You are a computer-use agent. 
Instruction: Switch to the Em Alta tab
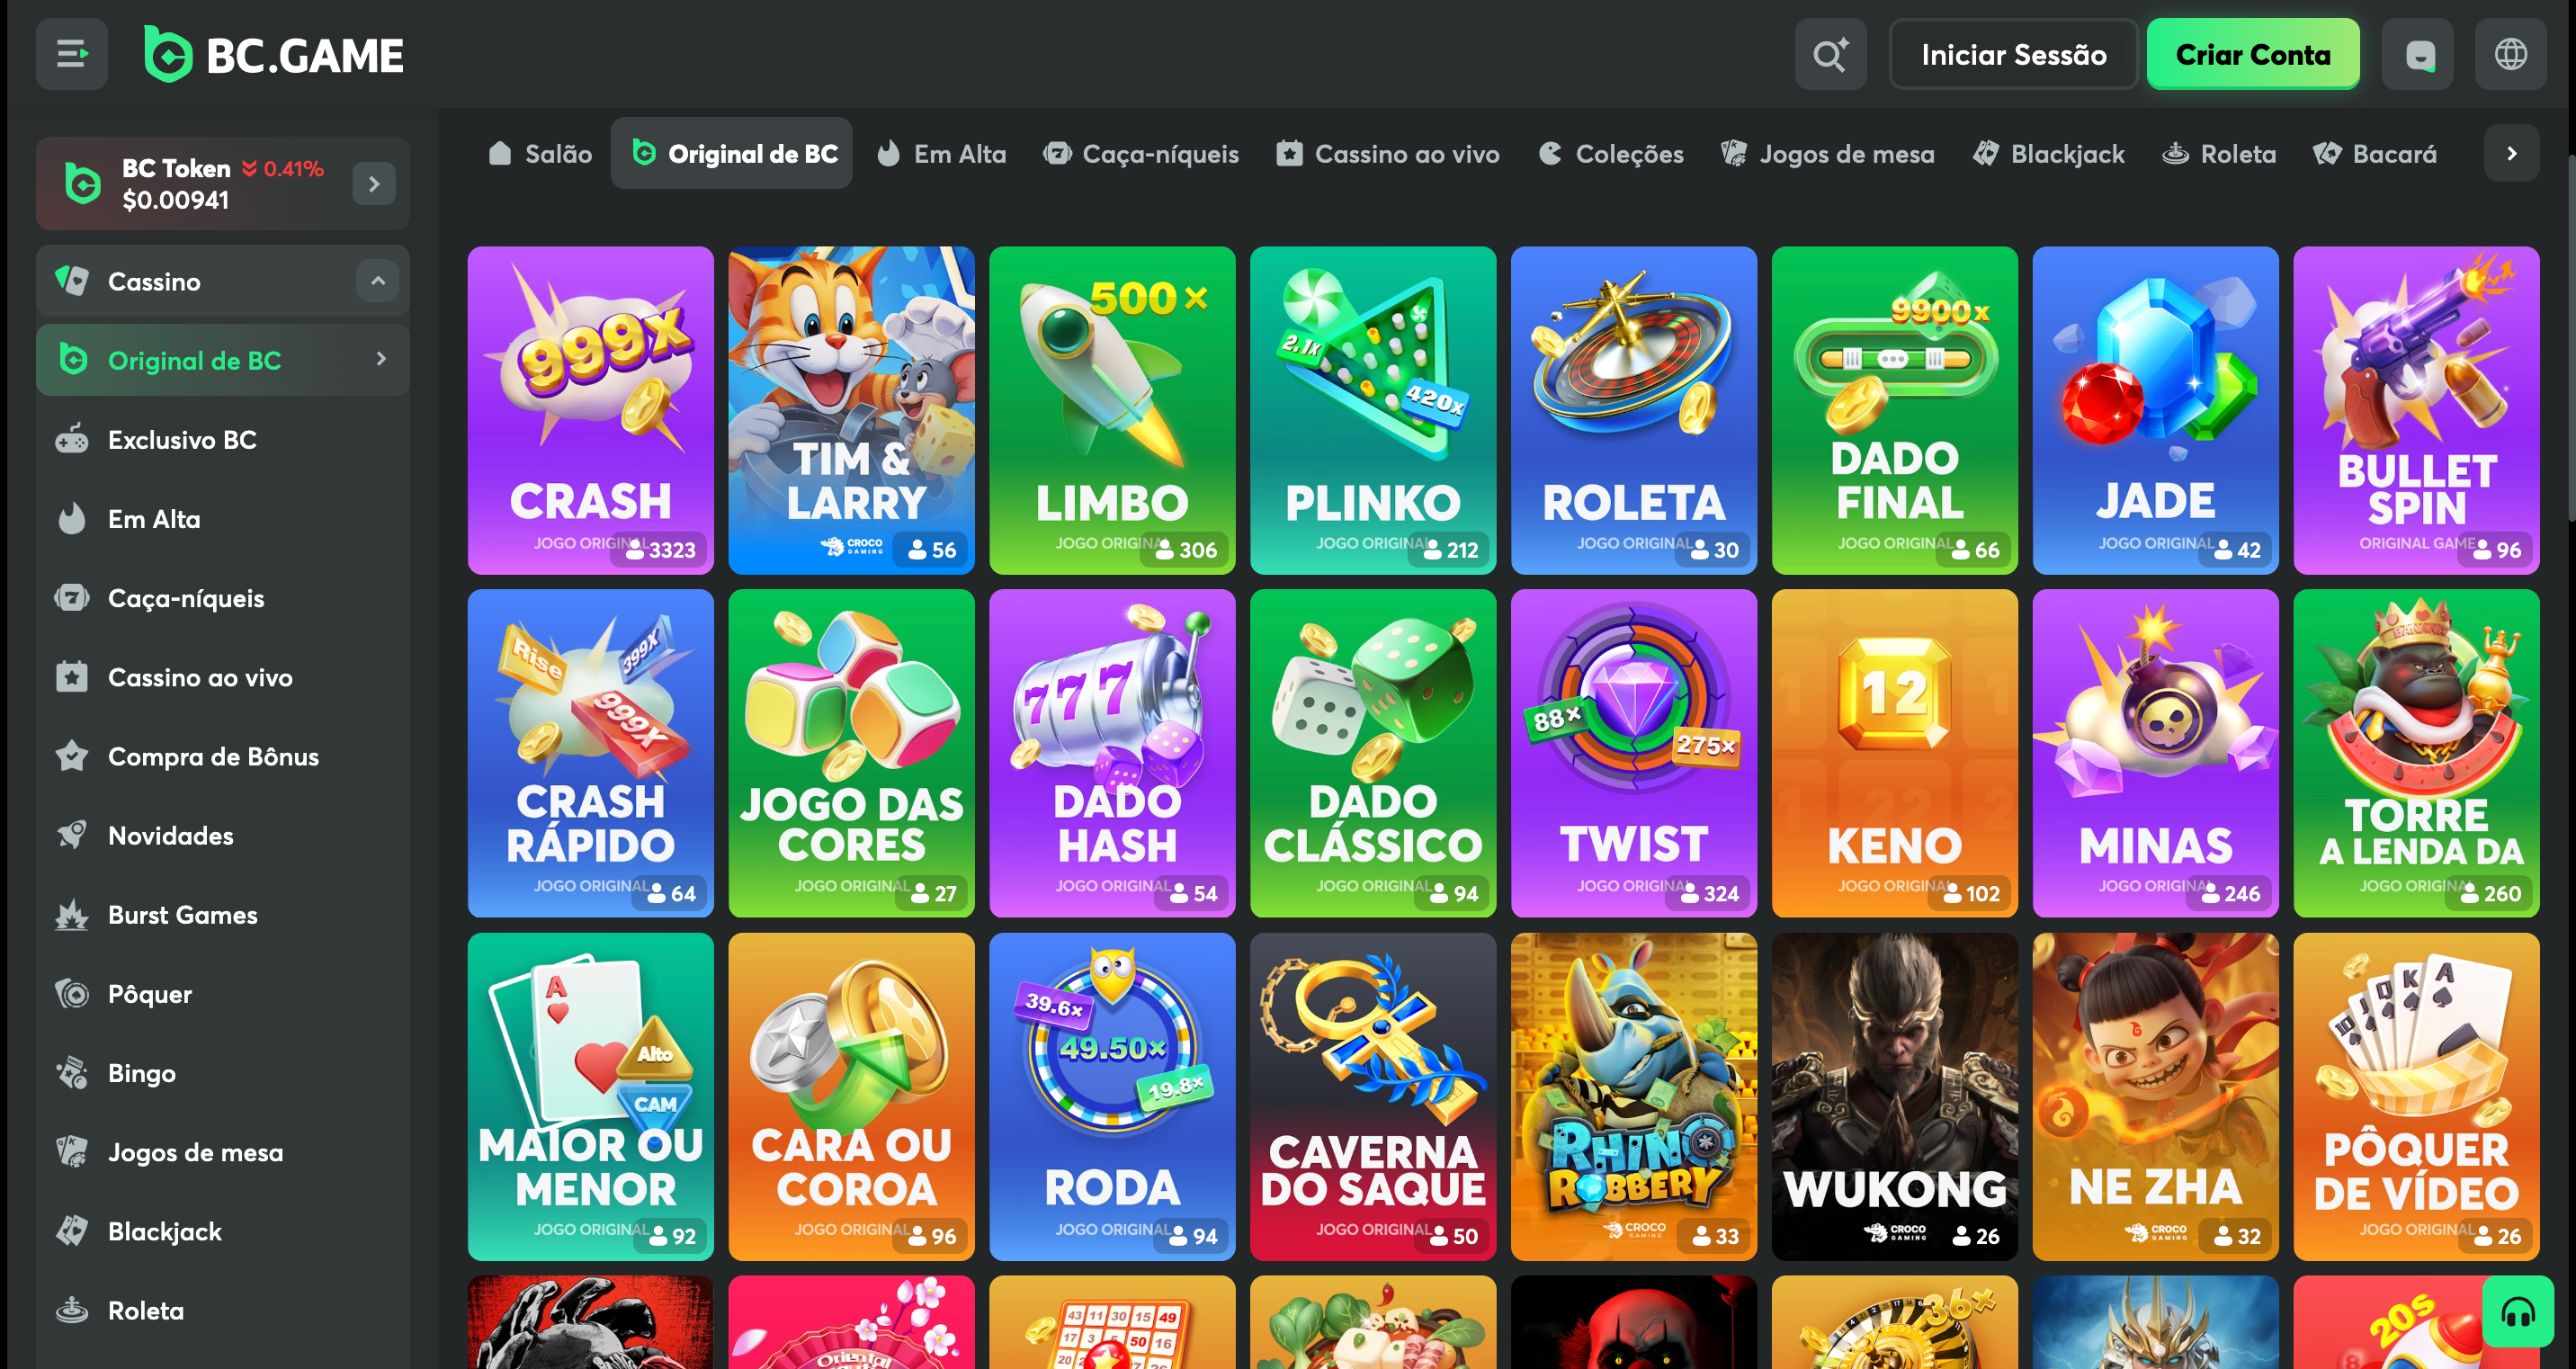941,153
